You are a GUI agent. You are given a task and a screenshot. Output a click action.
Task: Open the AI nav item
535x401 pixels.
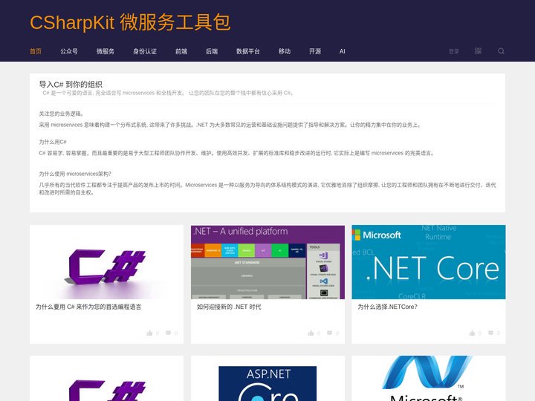pyautogui.click(x=343, y=51)
